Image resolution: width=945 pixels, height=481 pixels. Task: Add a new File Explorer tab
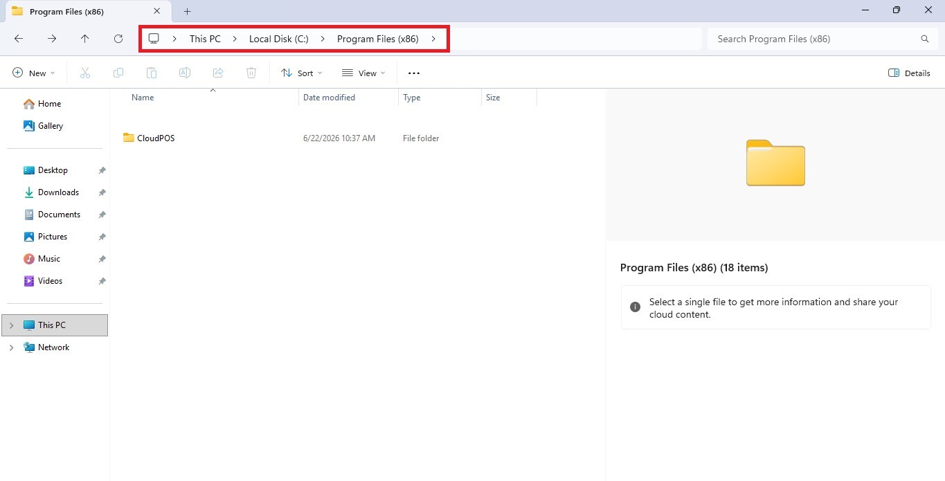click(187, 11)
